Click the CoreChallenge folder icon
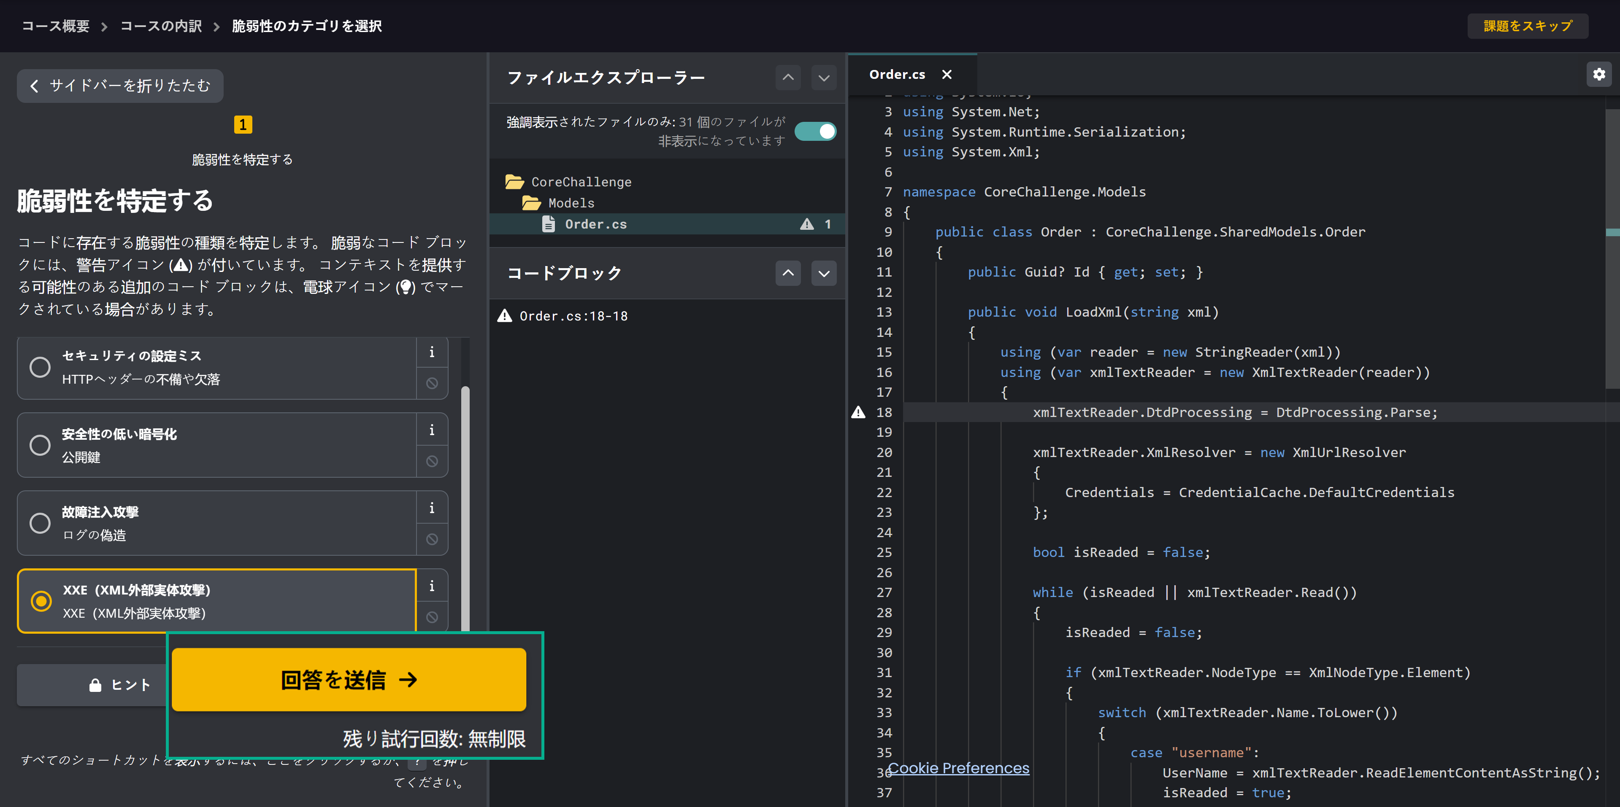Screen dimensions: 1620x807 [514, 182]
